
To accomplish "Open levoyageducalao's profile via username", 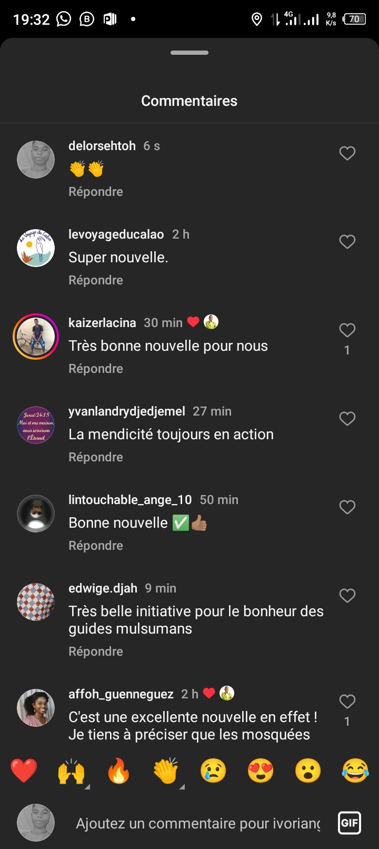I will pos(116,234).
